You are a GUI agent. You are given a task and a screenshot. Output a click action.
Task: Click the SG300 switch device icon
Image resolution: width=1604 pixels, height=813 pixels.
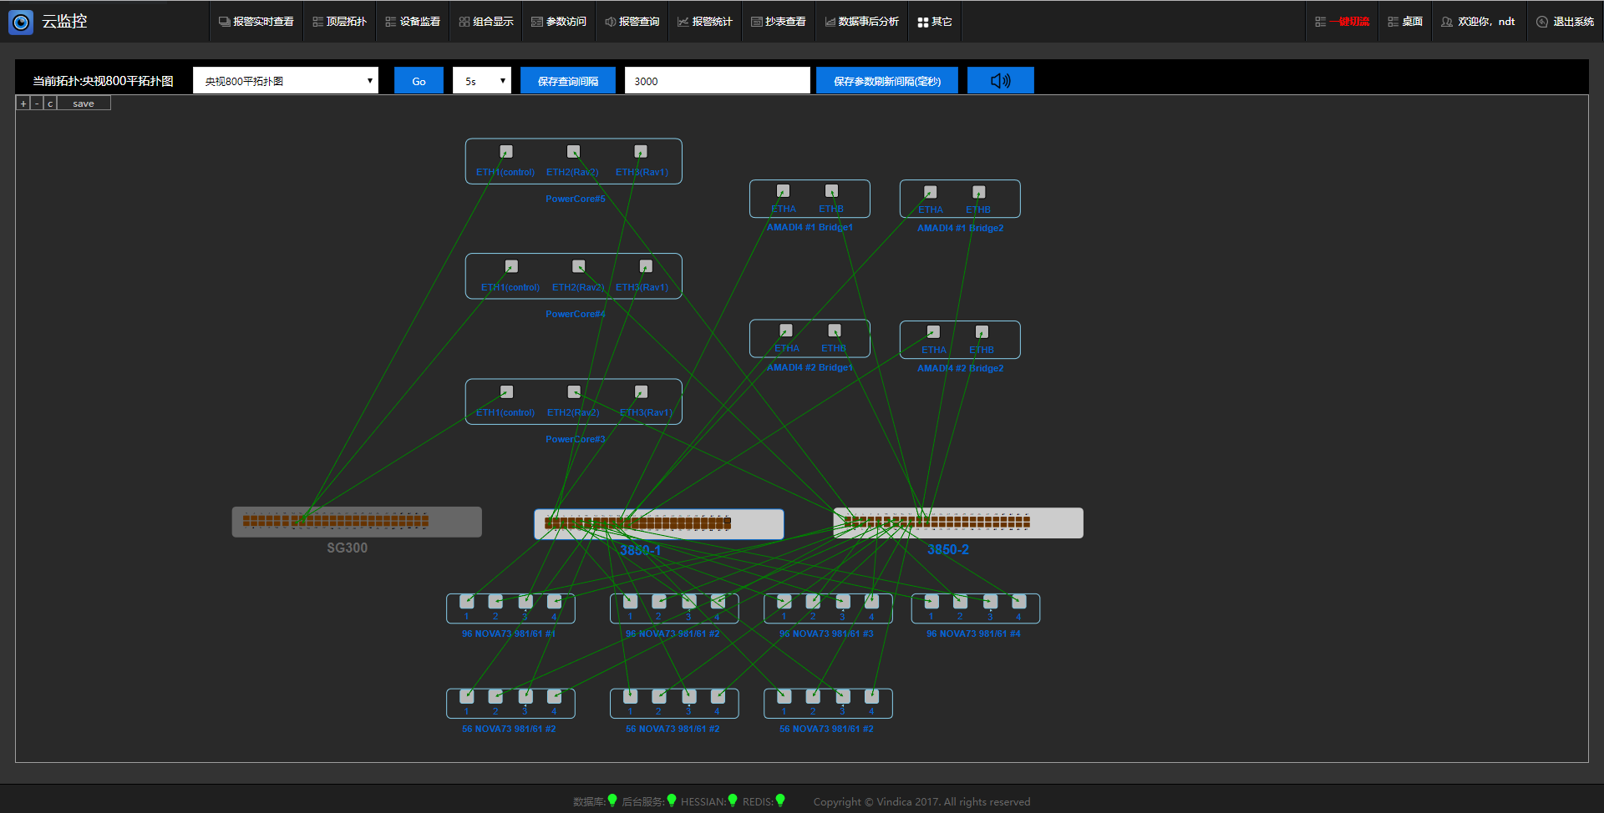pos(357,522)
